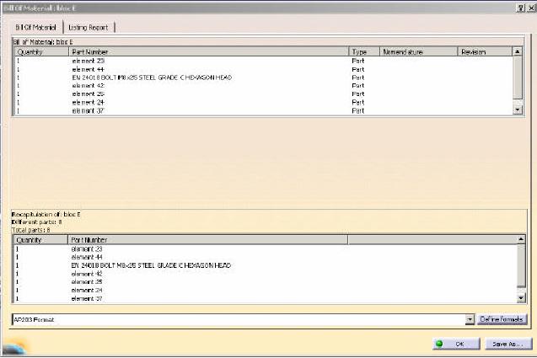This screenshot has height=358, width=537.
Task: Switch to the Listing Report tab
Action: tap(89, 27)
